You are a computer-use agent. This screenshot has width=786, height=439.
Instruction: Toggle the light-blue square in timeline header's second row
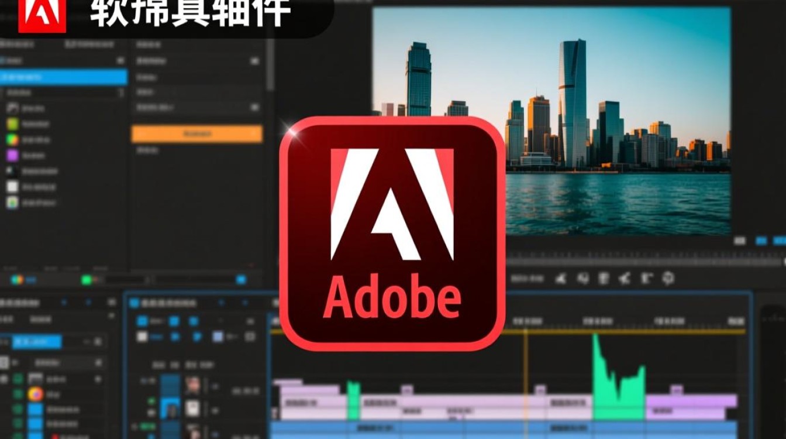click(x=218, y=337)
